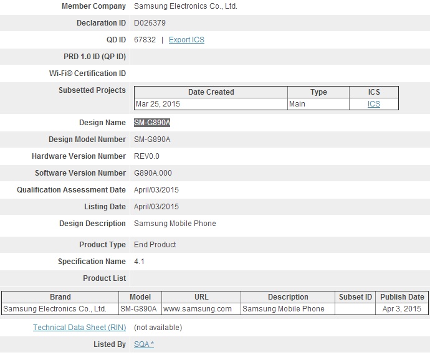The height and width of the screenshot is (355, 430).
Task: Click the Brand column header
Action: coord(60,297)
